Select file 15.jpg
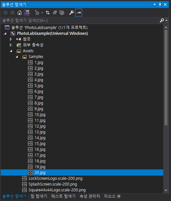 (x=40, y=144)
